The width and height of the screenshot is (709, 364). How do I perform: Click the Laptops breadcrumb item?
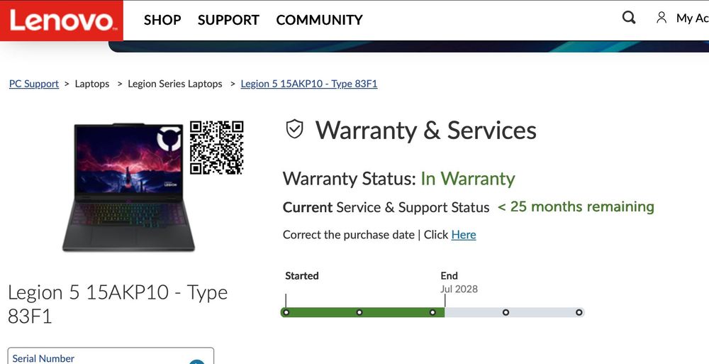click(x=92, y=84)
